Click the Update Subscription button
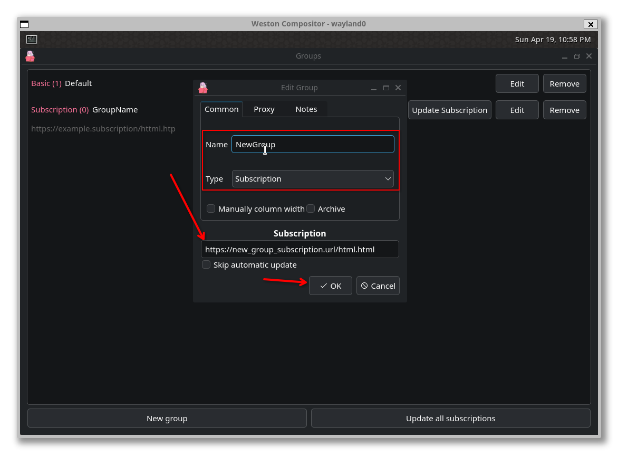 tap(449, 110)
